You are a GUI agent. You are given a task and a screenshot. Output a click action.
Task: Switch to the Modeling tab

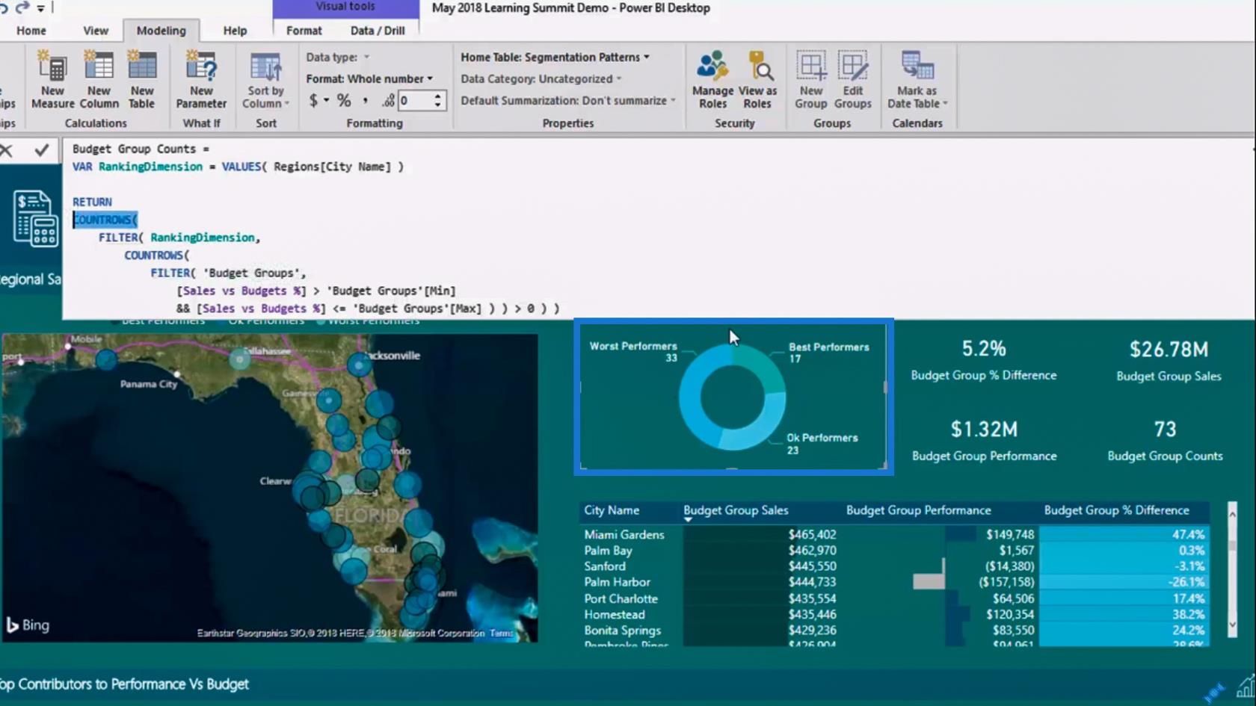(x=161, y=31)
